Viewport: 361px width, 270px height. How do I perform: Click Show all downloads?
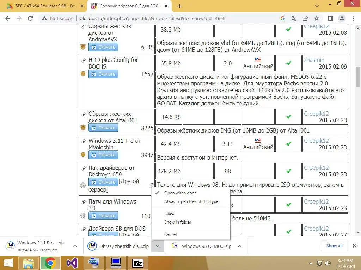(334, 246)
